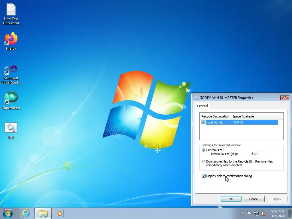This screenshot has height=219, width=292.
Task: Open Action Center flag icon
Action: (249, 214)
